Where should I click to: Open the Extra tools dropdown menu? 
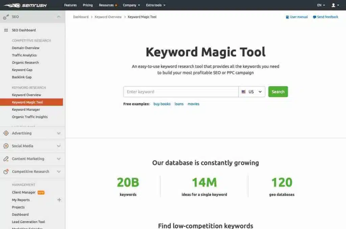click(x=155, y=5)
